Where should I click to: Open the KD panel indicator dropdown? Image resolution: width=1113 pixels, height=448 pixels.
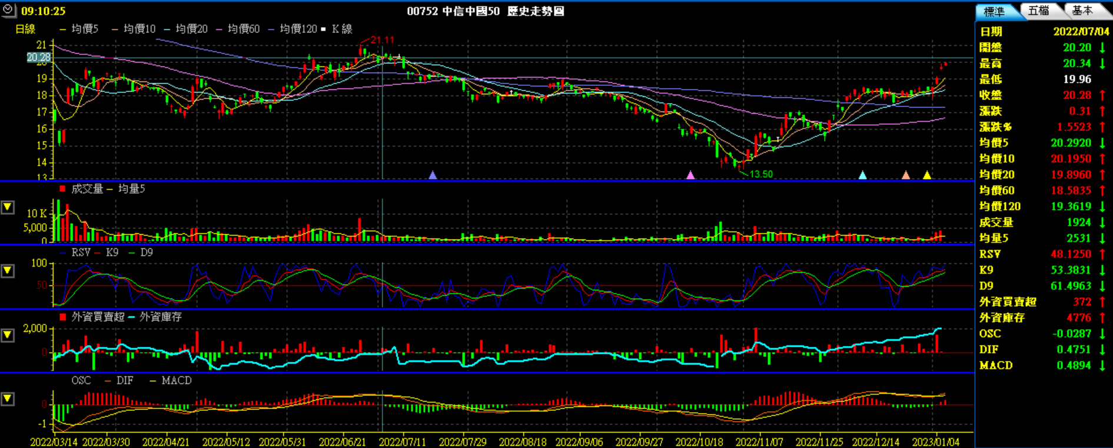tap(8, 271)
